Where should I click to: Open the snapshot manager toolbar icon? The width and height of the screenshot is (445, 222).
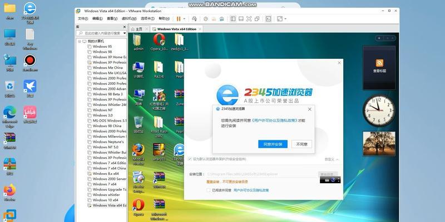pos(221,19)
